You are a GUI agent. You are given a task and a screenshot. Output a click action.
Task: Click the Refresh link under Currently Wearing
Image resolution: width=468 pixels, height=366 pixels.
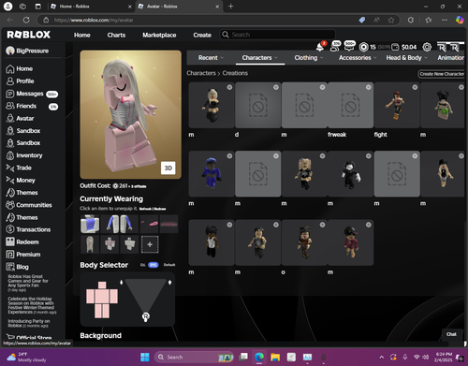pyautogui.click(x=145, y=209)
